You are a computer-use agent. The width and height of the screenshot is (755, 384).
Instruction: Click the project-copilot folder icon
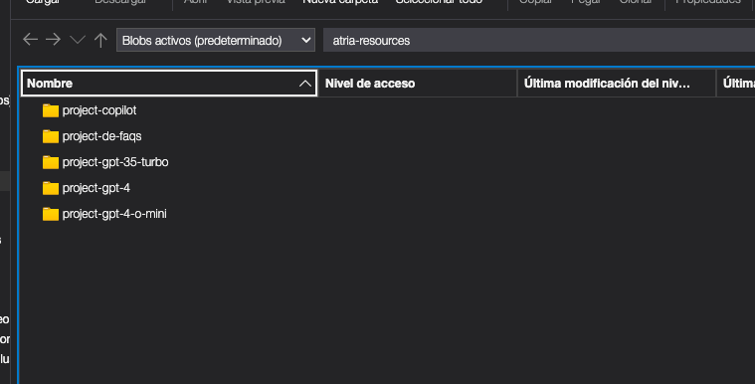click(x=51, y=110)
